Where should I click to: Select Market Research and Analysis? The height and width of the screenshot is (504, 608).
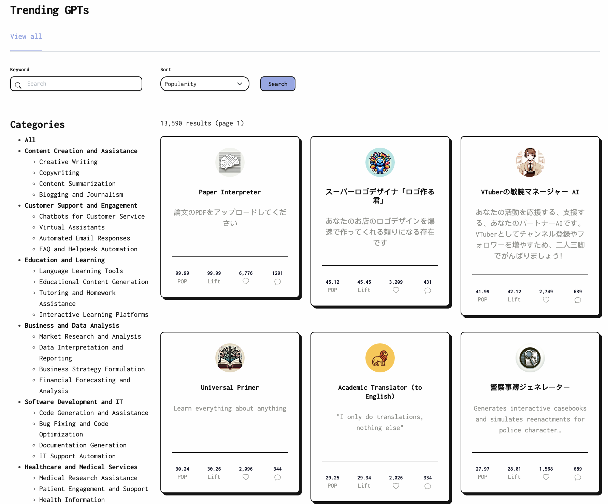point(90,336)
